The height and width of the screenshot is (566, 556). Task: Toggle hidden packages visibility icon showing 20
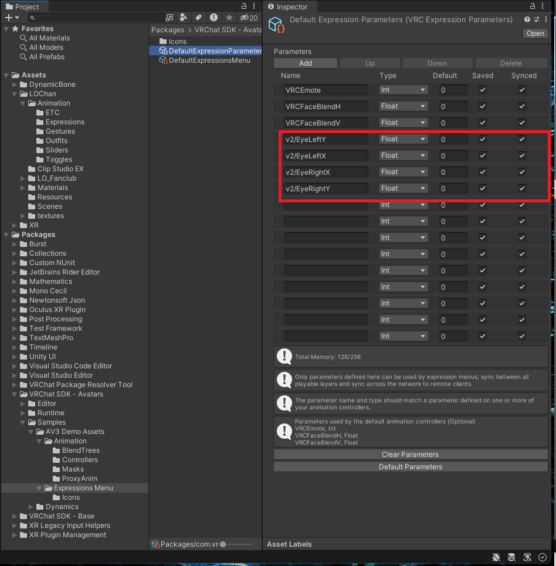[249, 18]
